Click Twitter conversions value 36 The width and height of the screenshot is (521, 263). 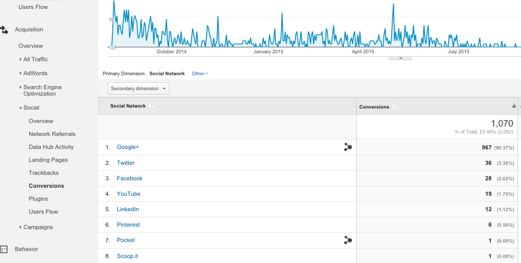[x=489, y=163]
